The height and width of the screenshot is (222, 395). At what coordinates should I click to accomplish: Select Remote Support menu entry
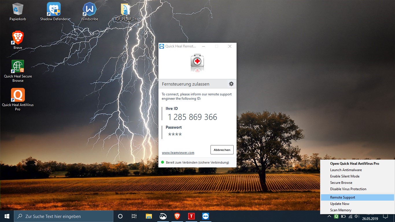pos(357,197)
